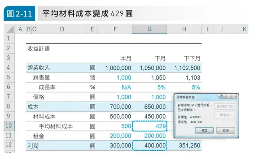Viewport: 253px width, 155px height.
Task: Click the 成本 row label
Action: pyautogui.click(x=33, y=107)
